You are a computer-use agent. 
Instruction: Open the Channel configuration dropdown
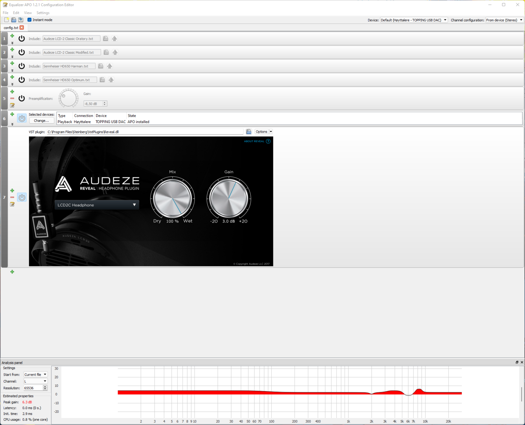(504, 20)
